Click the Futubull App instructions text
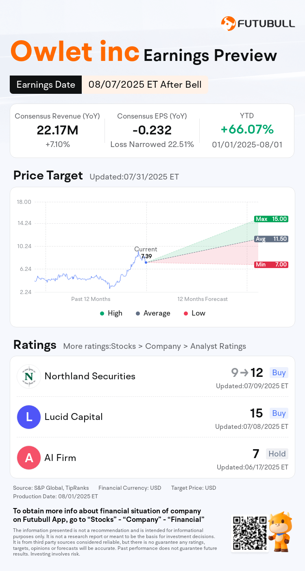Image resolution: width=305 pixels, height=571 pixels. tap(109, 515)
